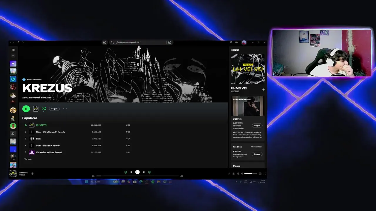376x211 pixels.
Task: Follow KREZUS in the Créditos section
Action: (x=257, y=154)
